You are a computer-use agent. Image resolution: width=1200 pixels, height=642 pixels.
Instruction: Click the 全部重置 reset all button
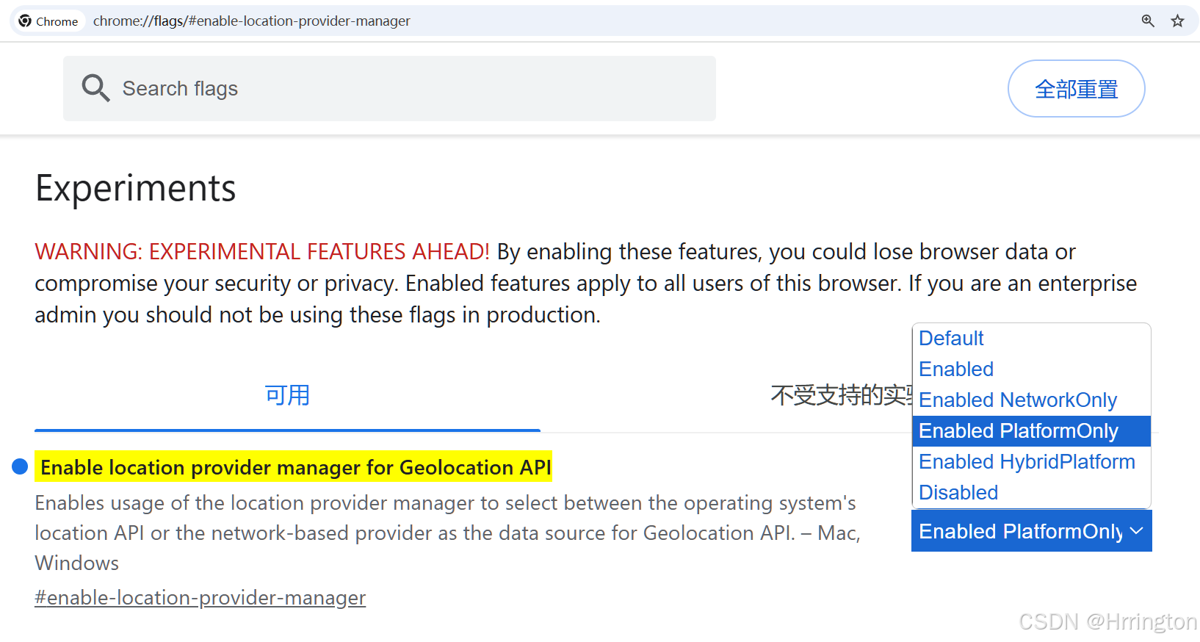pyautogui.click(x=1076, y=89)
